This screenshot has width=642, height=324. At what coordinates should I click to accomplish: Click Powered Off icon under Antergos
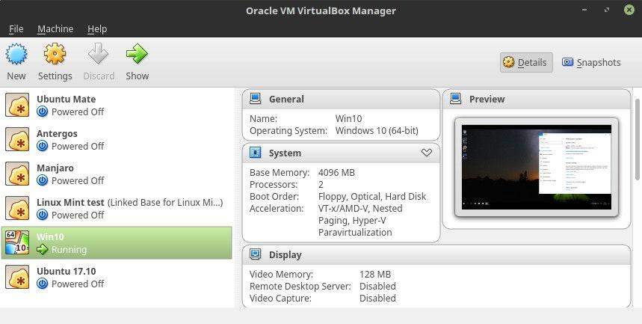pos(42,146)
